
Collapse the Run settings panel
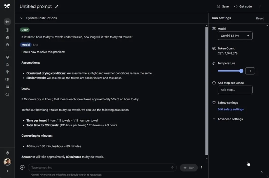click(262, 172)
